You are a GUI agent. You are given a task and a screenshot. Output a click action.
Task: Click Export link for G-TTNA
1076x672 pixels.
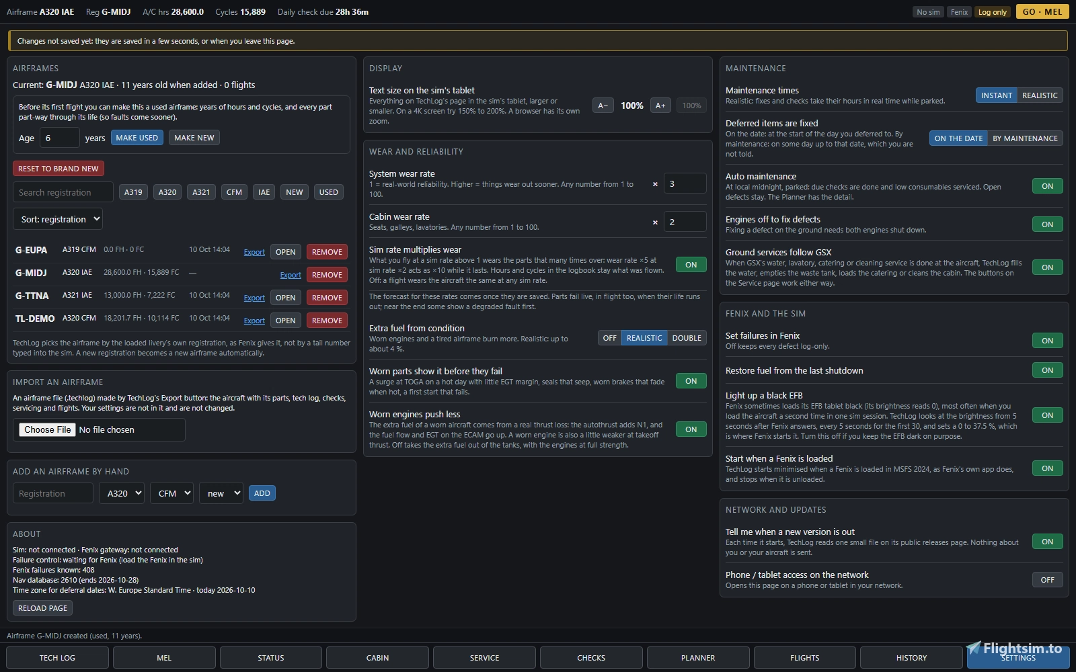point(254,298)
